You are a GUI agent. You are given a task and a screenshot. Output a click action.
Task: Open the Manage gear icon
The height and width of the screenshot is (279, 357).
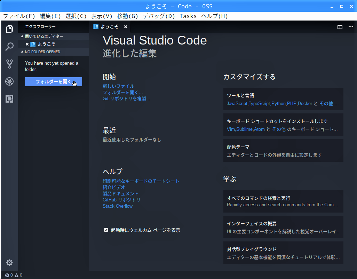9,263
